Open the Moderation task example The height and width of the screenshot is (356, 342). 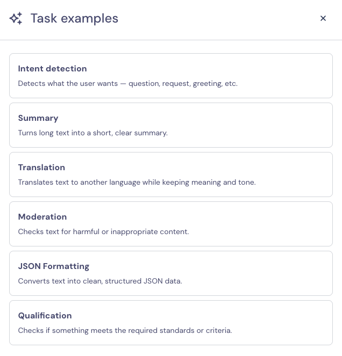[171, 224]
